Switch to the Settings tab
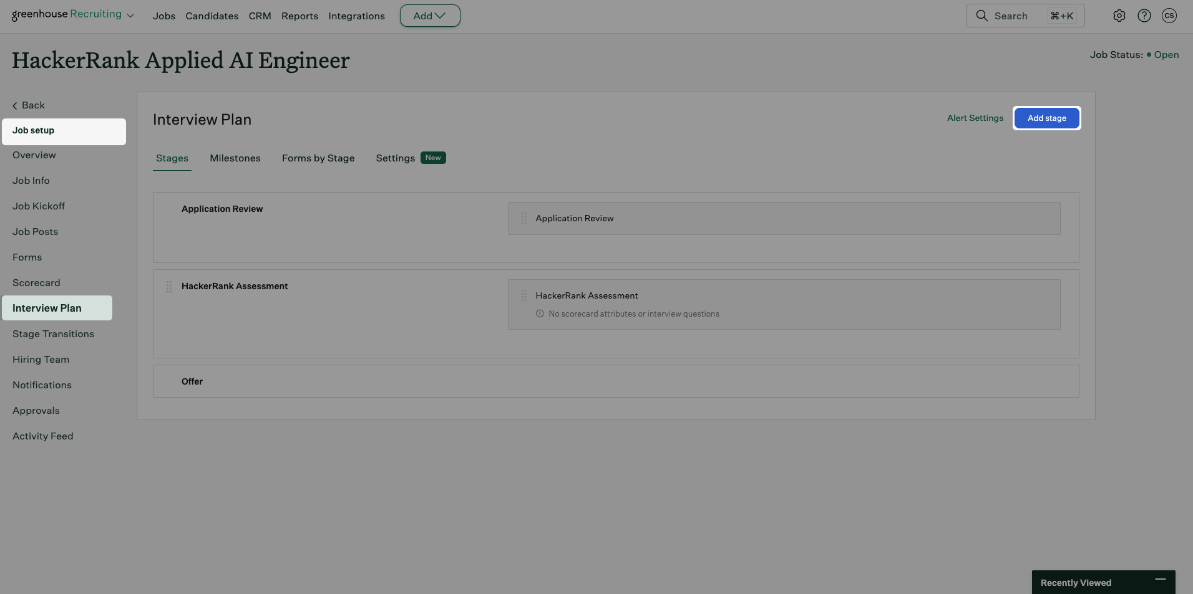 click(396, 158)
